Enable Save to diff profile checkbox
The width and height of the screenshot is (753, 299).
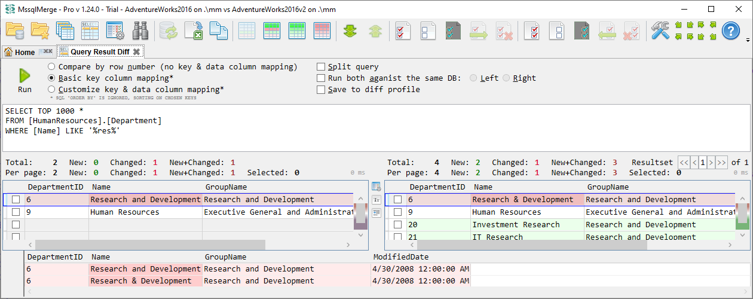tap(322, 90)
